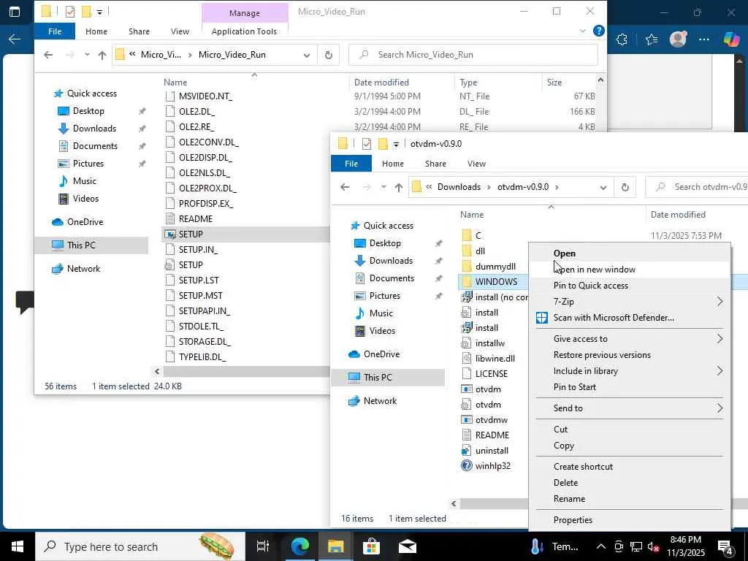Click Delete in the context menu
The image size is (748, 561).
629,483
